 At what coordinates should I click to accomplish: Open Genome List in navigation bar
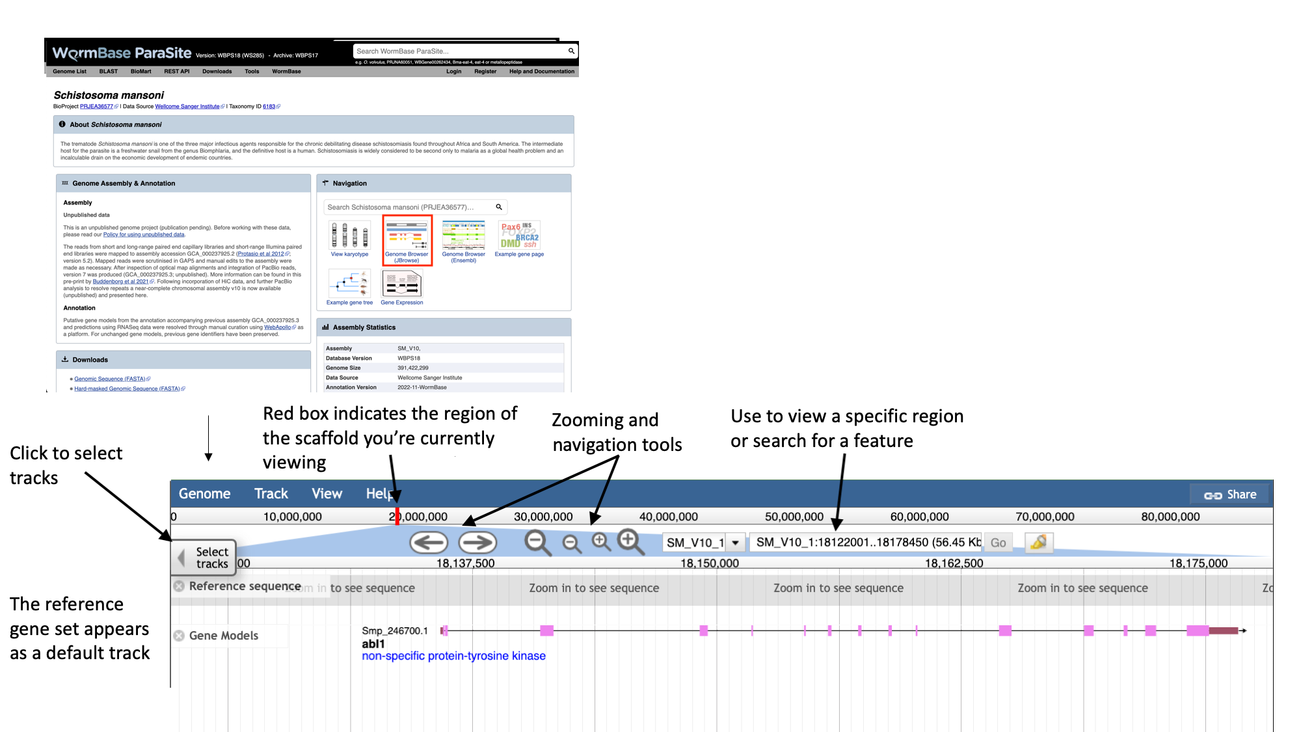click(x=70, y=72)
